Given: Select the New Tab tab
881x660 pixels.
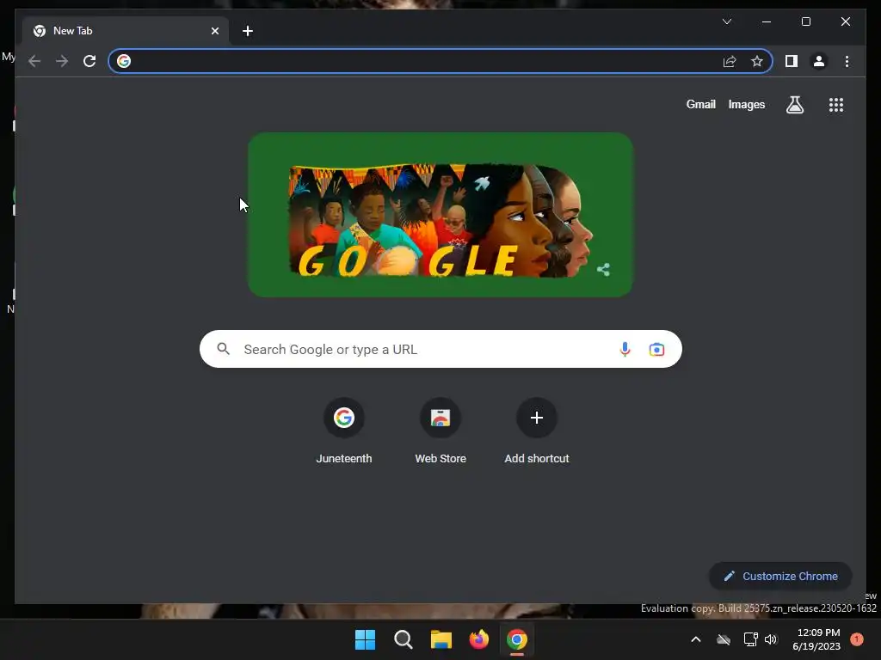Looking at the screenshot, I should (126, 31).
